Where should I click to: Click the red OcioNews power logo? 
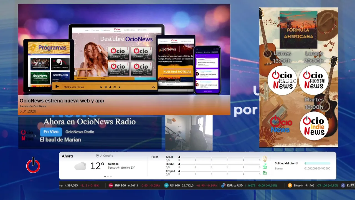tap(33, 165)
